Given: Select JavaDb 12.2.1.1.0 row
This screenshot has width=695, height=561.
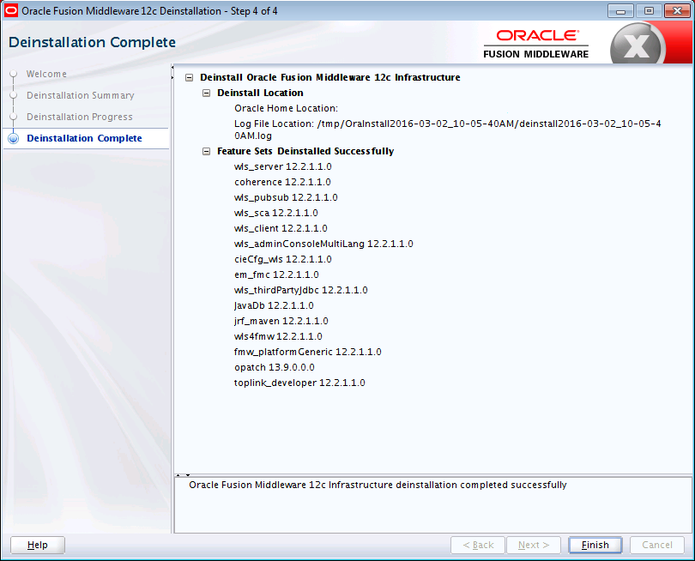Looking at the screenshot, I should tap(274, 305).
